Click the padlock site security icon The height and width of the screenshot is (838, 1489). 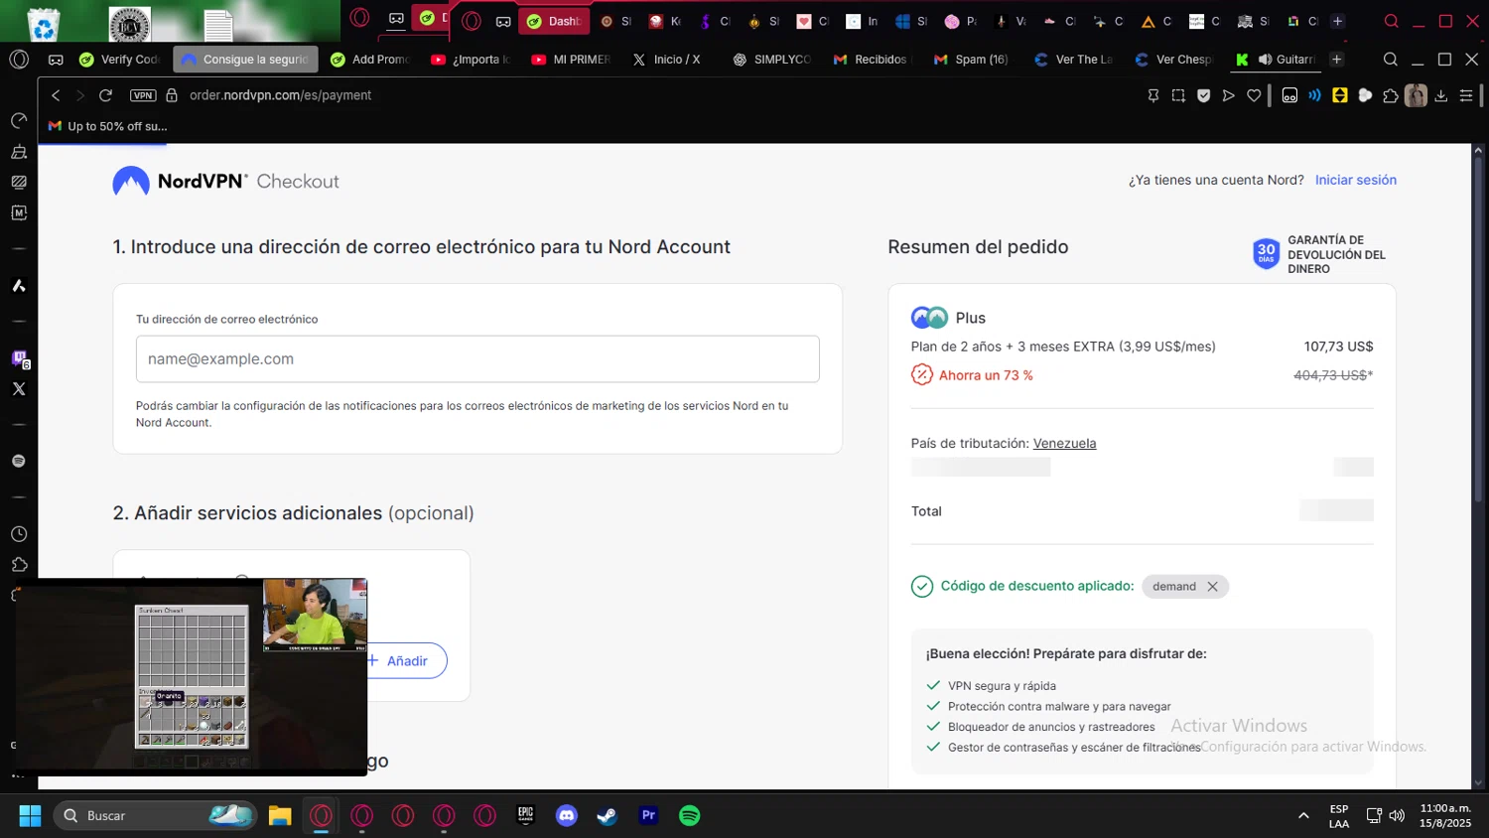172,95
